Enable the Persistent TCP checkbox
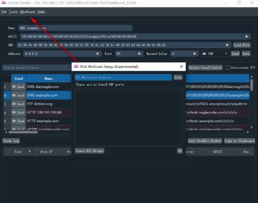The height and width of the screenshot is (203, 258). click(x=228, y=68)
